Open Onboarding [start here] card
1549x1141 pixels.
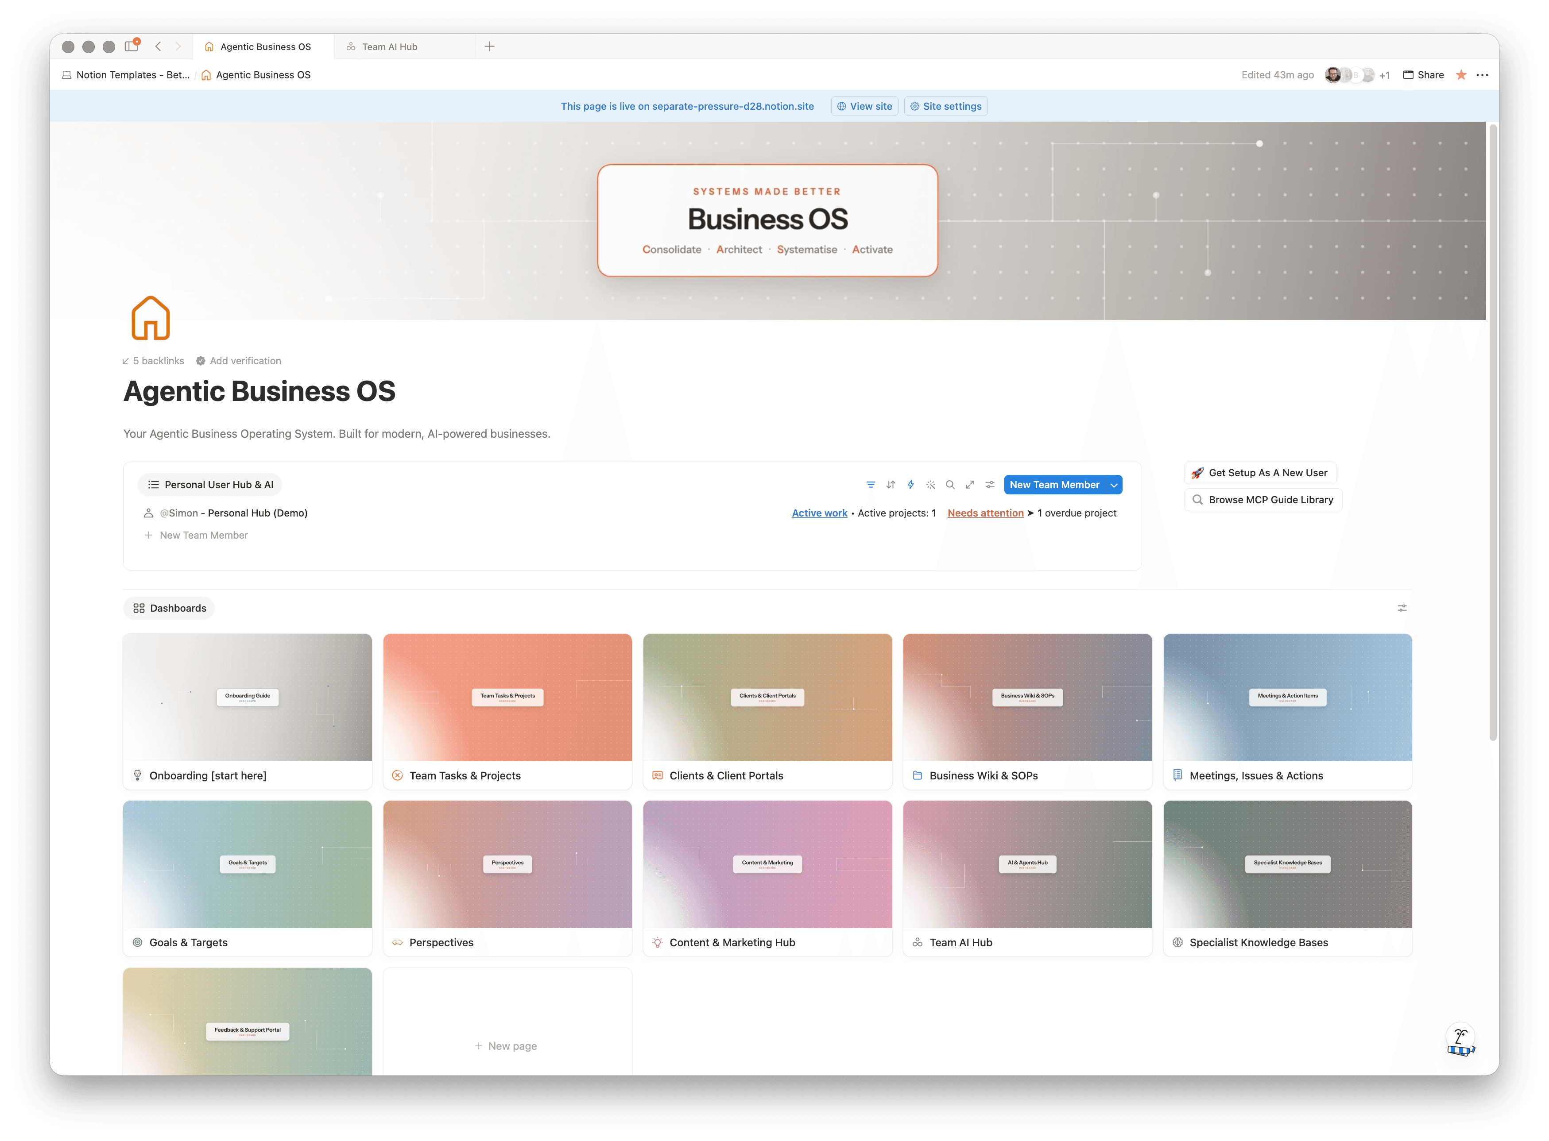(x=248, y=711)
